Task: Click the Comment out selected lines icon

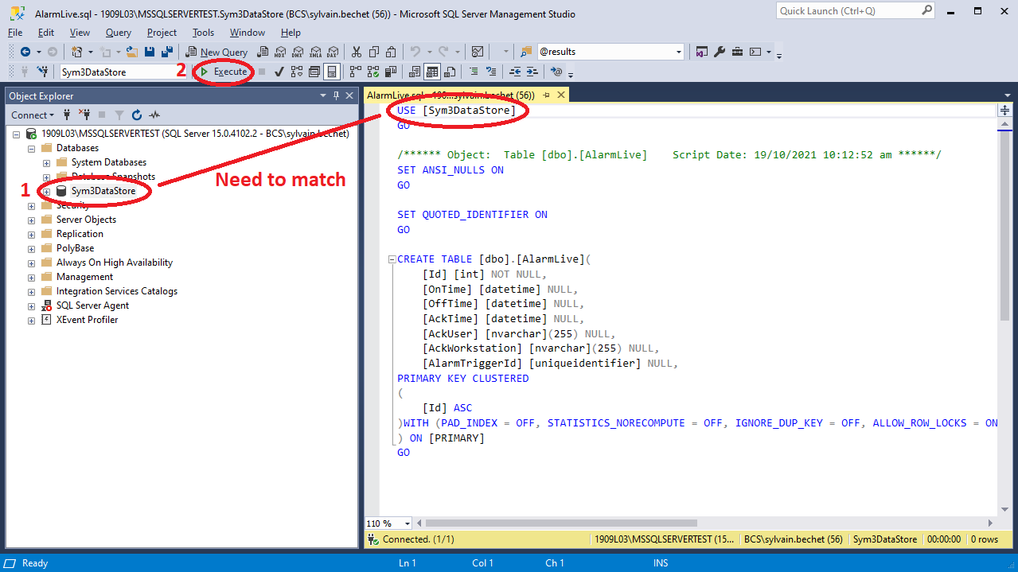Action: (x=474, y=72)
